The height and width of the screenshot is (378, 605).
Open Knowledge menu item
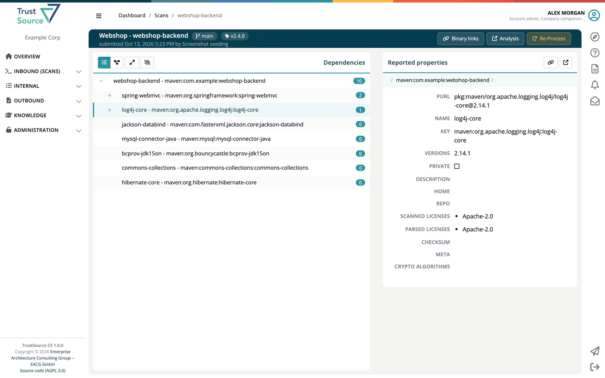26,115
